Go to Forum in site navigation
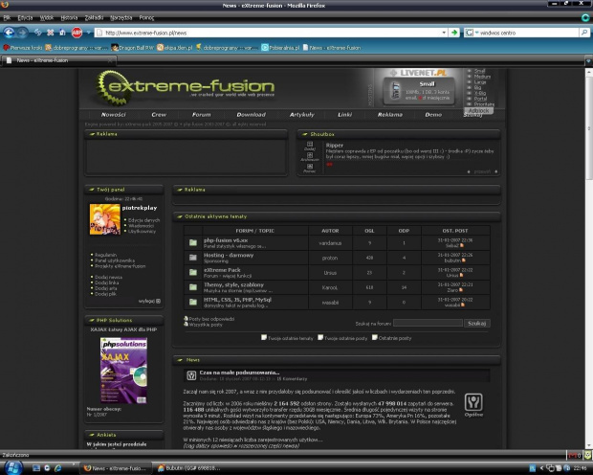 (201, 114)
